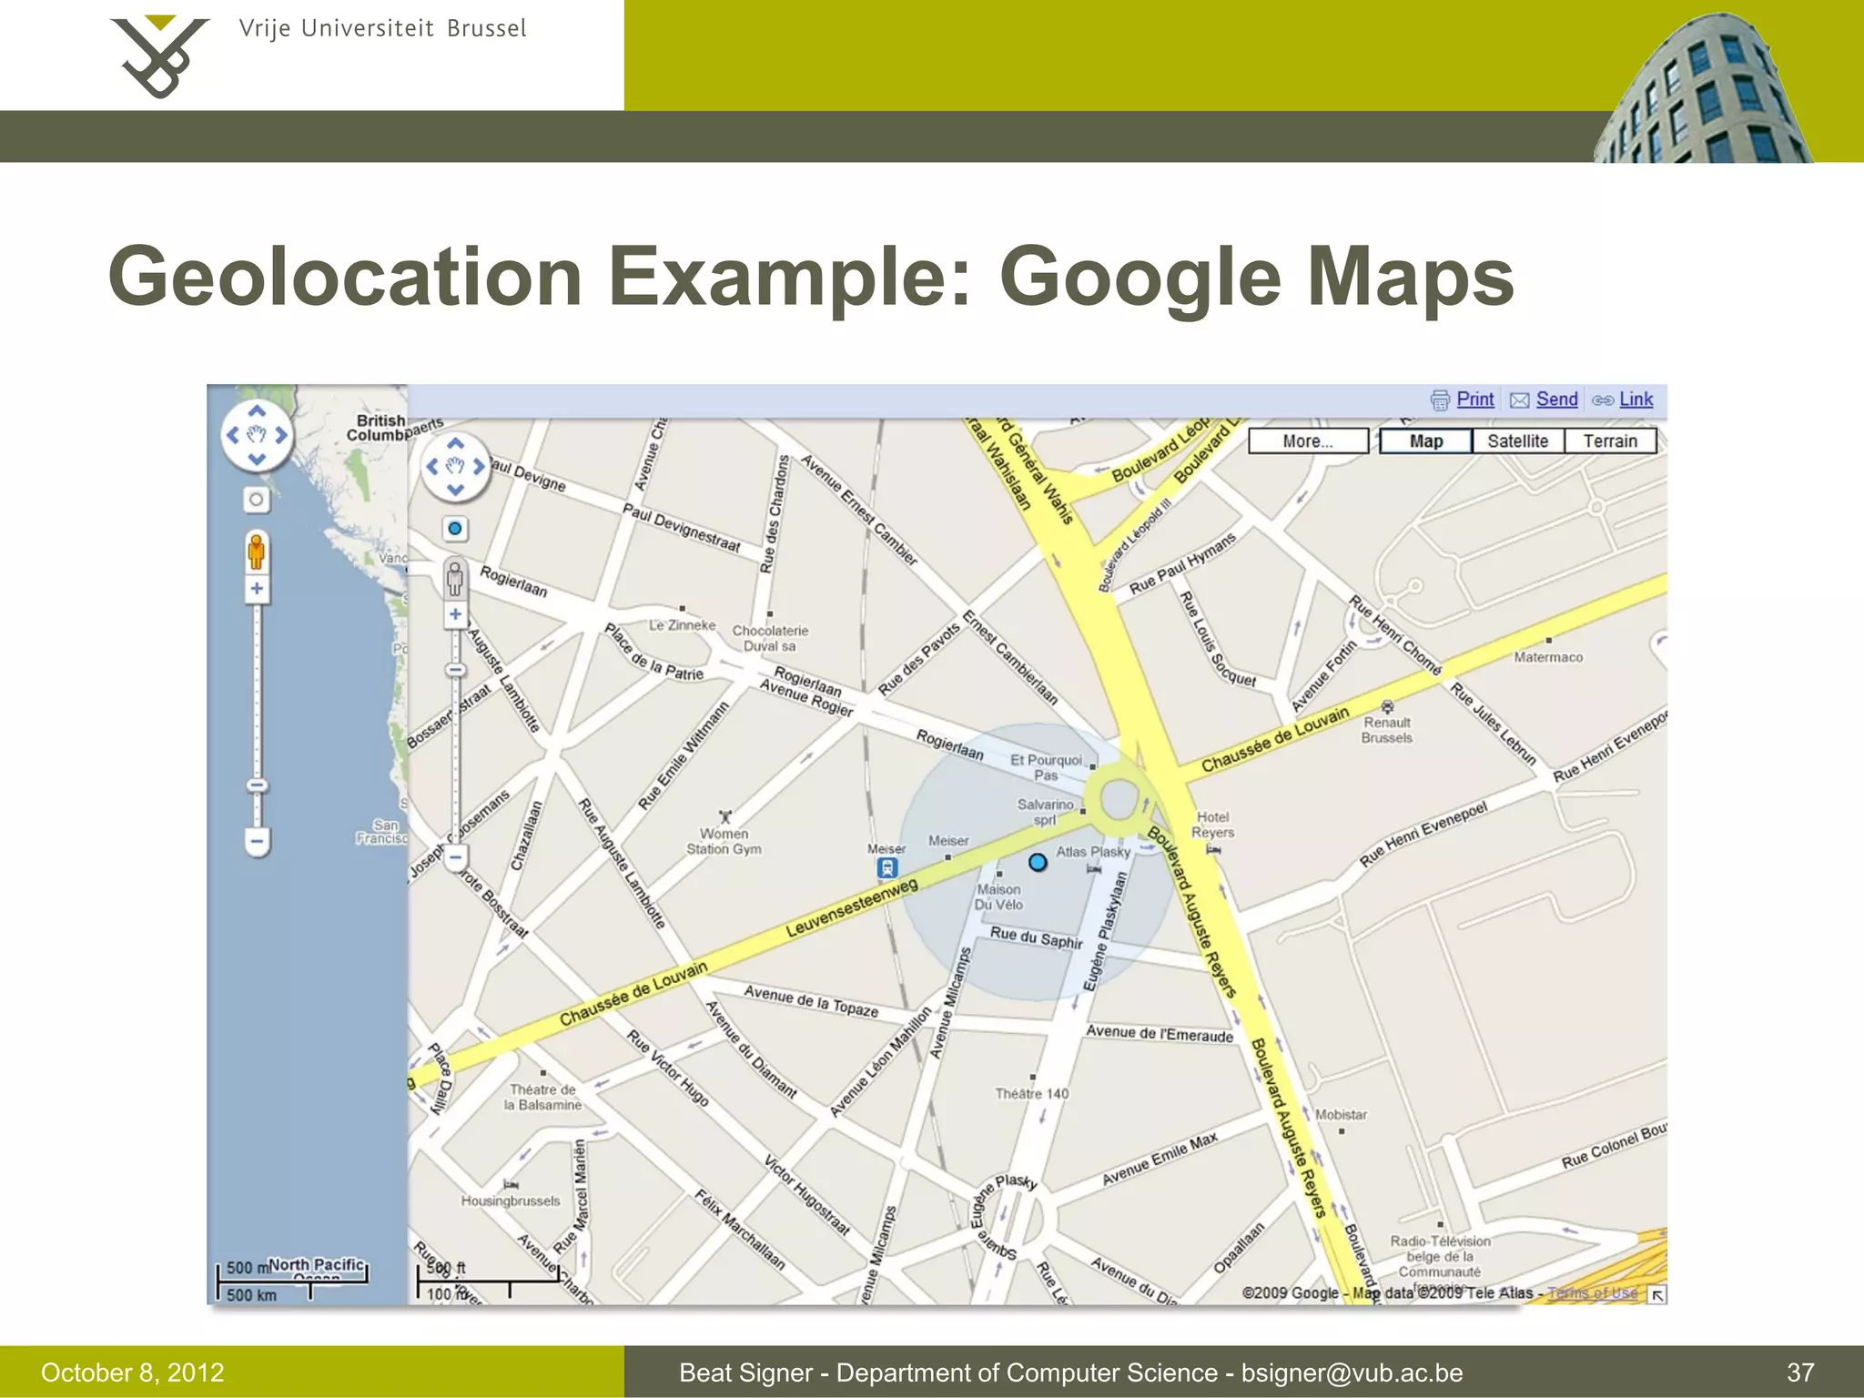Viewport: 1864px width, 1398px height.
Task: Open the Terms of Use link
Action: [x=1592, y=1293]
